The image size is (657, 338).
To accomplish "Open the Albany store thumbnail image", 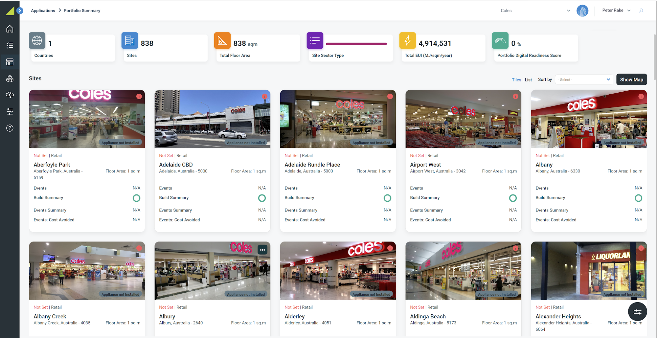I will [x=589, y=119].
